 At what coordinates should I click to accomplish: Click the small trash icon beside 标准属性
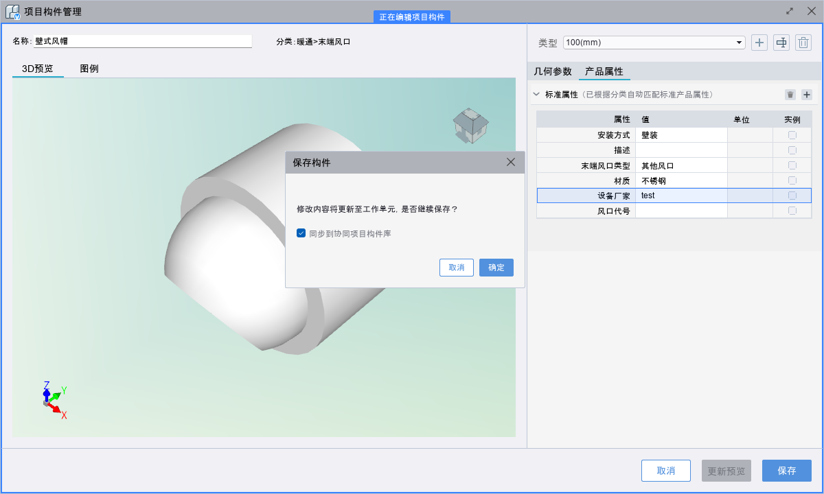pyautogui.click(x=790, y=95)
